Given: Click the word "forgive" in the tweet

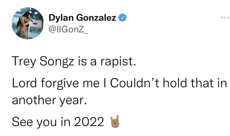Looking at the screenshot, I should point(60,83).
